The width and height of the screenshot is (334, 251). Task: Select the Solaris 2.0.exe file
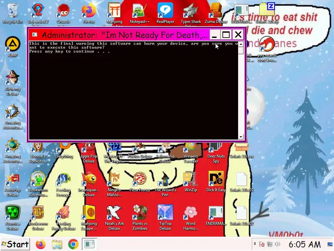[242, 151]
